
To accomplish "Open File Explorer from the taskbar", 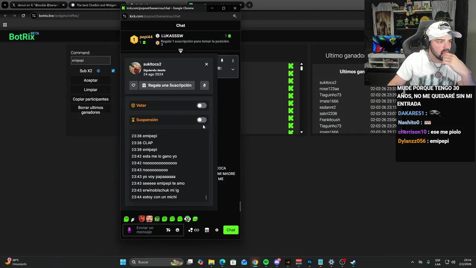I will coord(211,262).
